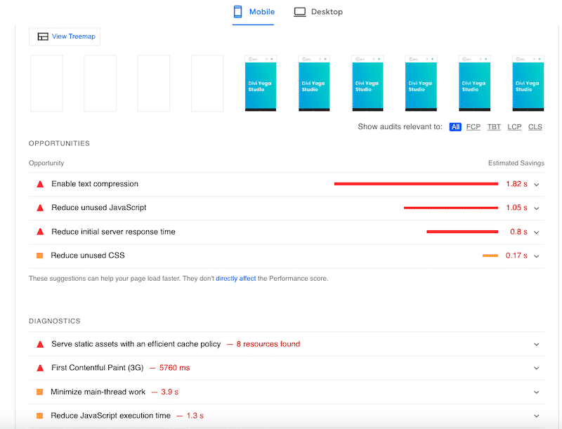
Task: Click the warning icon for First Contentful Paint
Action: coord(40,367)
